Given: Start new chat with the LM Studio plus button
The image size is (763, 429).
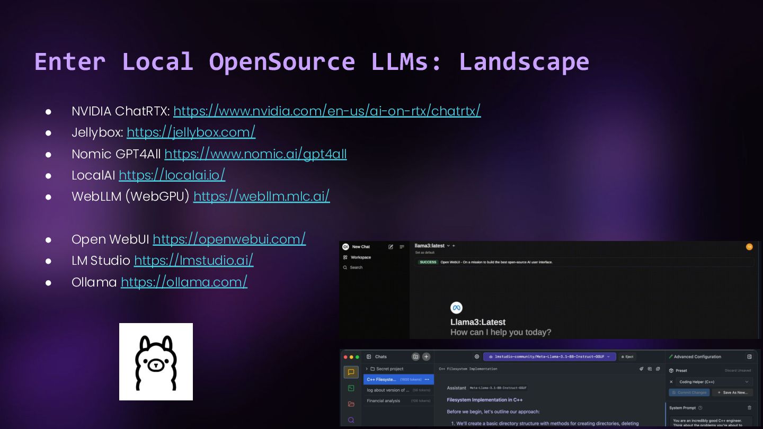Looking at the screenshot, I should point(426,357).
